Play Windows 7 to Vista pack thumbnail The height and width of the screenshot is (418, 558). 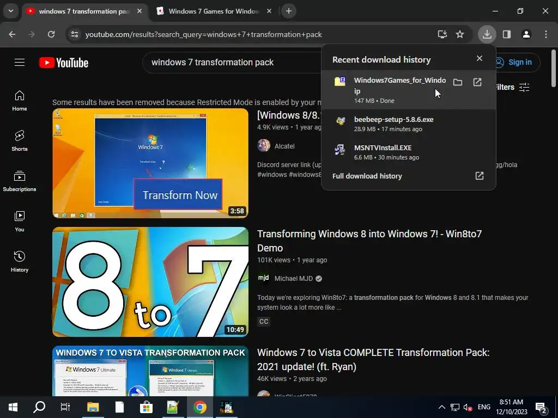click(150, 371)
